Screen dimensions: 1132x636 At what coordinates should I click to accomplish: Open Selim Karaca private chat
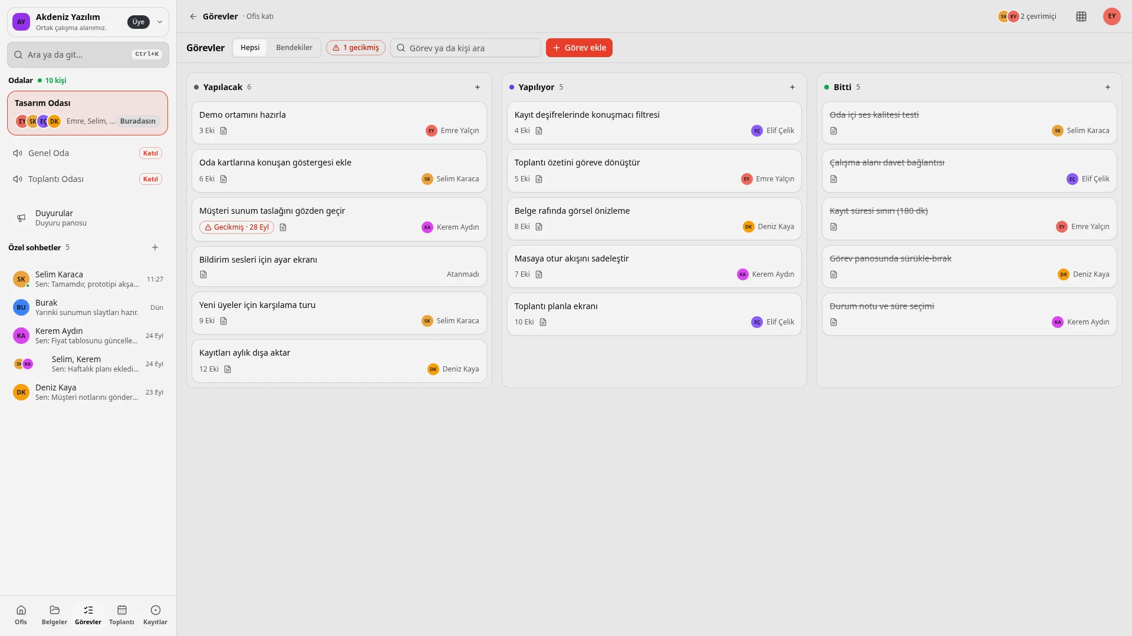pyautogui.click(x=88, y=279)
